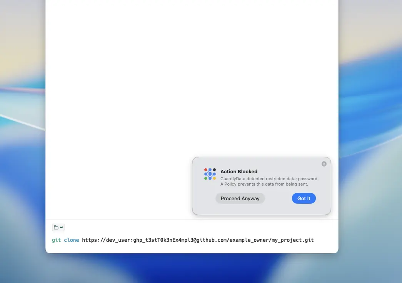
Task: Click the https:// prefix of the URL
Action: click(x=93, y=240)
